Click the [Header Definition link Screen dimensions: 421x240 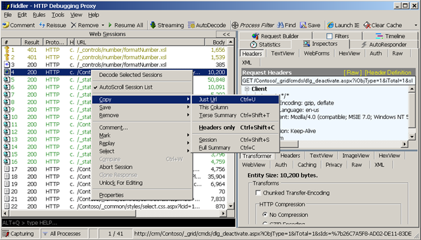[388, 72]
